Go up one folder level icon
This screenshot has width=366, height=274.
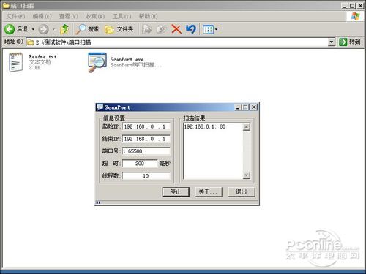click(x=64, y=29)
